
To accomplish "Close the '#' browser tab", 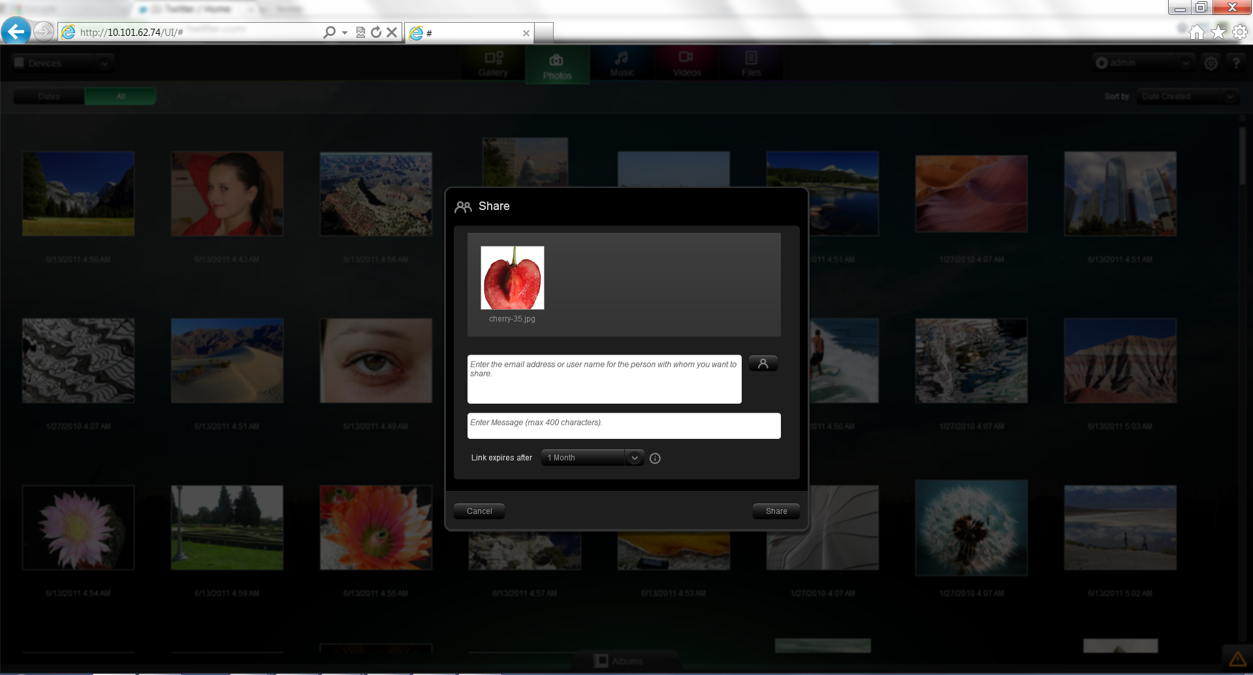I will click(526, 33).
